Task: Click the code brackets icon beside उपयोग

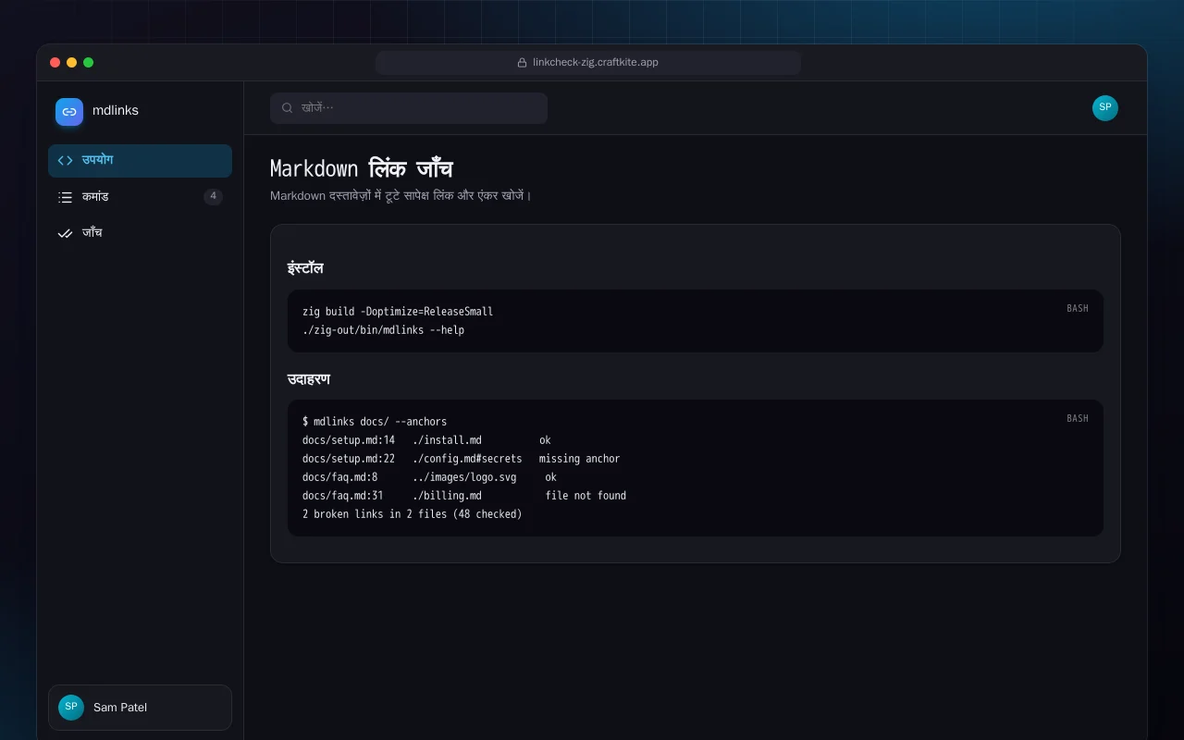Action: (x=65, y=160)
